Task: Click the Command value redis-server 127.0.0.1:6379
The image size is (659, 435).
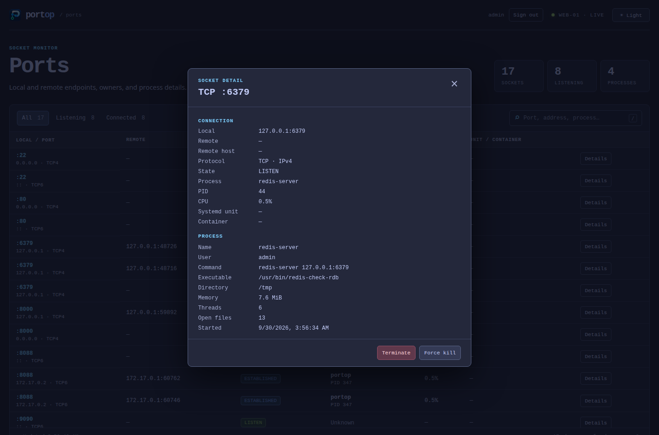Action: coord(303,267)
